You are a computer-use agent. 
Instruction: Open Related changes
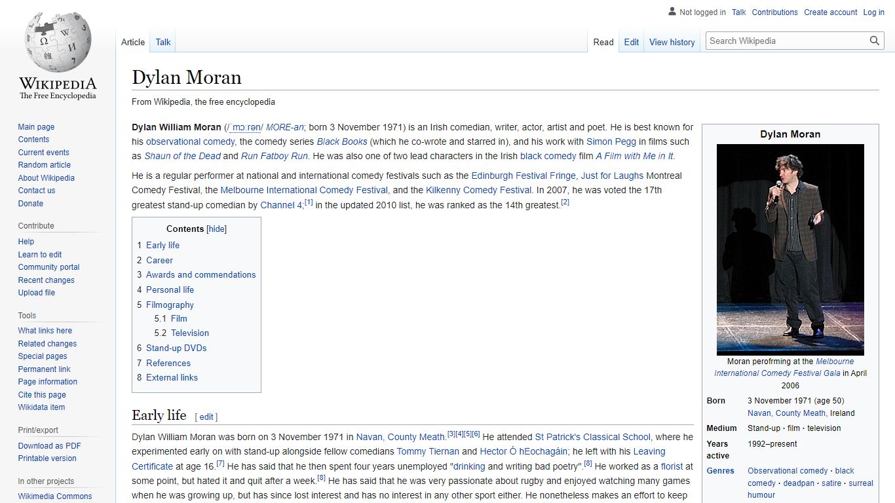click(47, 344)
